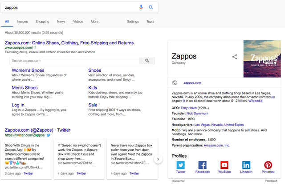Screen dimensions: 285x184
Task: Open the Twitter profile icon
Action: click(181, 165)
